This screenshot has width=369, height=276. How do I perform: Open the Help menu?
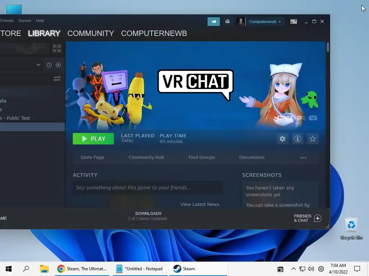[40, 20]
